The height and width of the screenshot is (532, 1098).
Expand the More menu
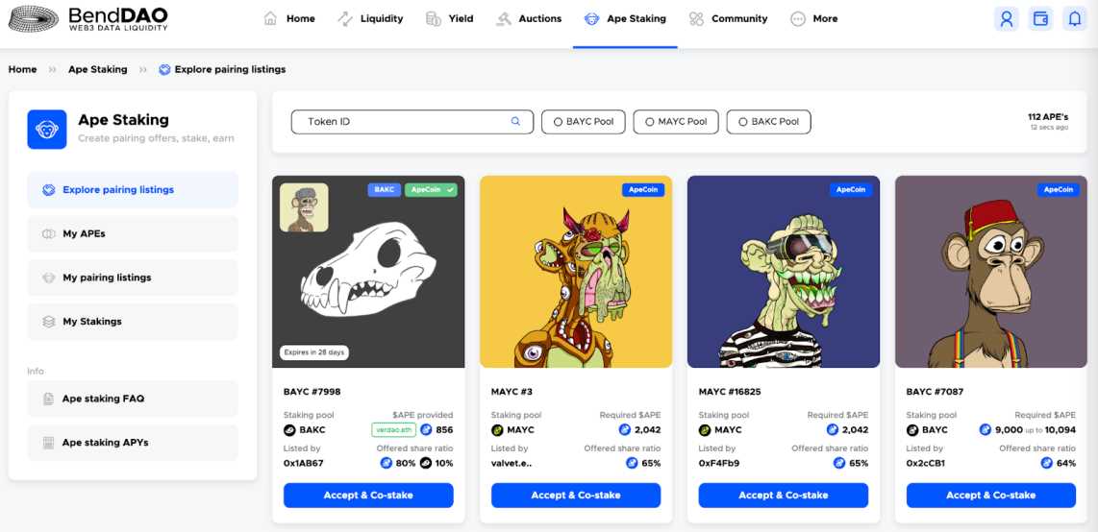[813, 19]
